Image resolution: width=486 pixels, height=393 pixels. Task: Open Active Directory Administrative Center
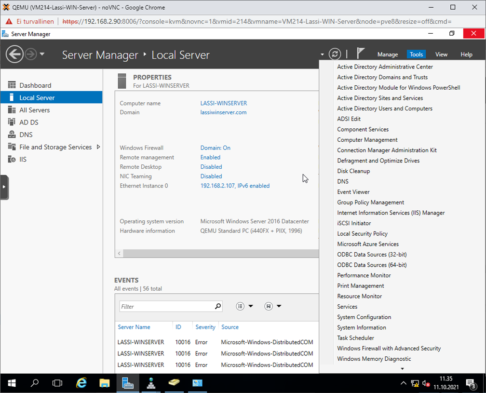385,67
